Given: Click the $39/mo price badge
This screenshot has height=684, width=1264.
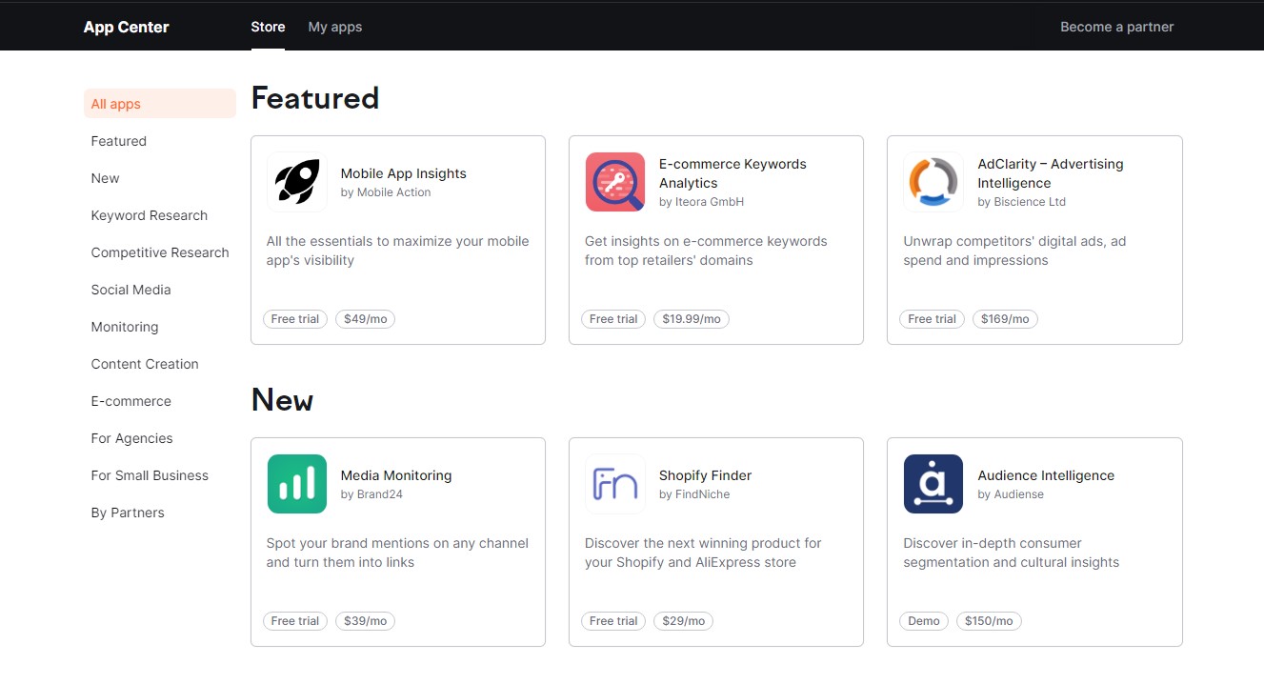Looking at the screenshot, I should [x=365, y=621].
